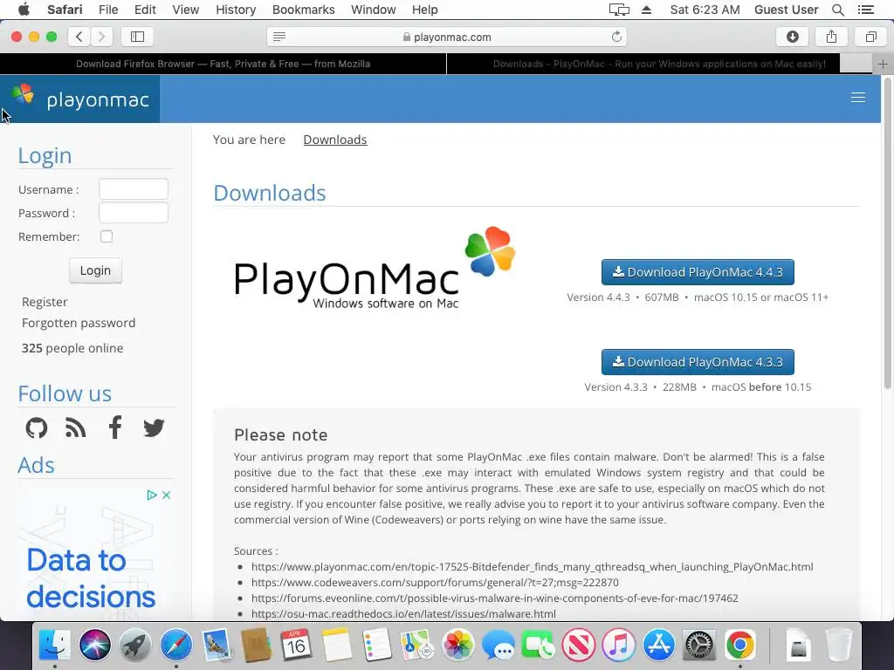
Task: Click Download PlayOnMac 4.3.3 button
Action: click(x=698, y=362)
